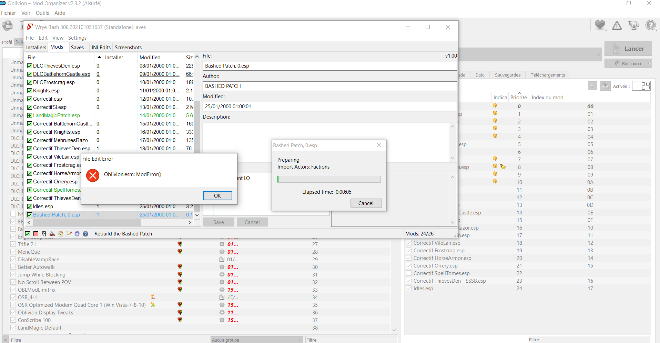Close the Bashed Patch, 0.esp progress dialog
Screen dimensions: 660x343
(x=379, y=145)
